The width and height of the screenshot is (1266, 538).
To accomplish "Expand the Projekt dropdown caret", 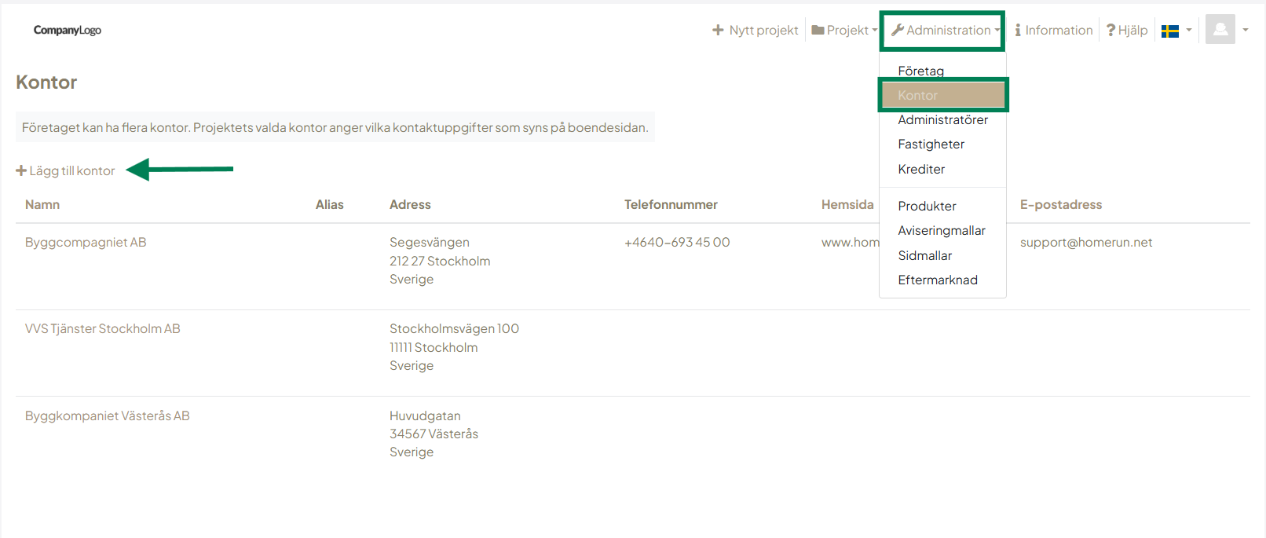I will coord(875,31).
